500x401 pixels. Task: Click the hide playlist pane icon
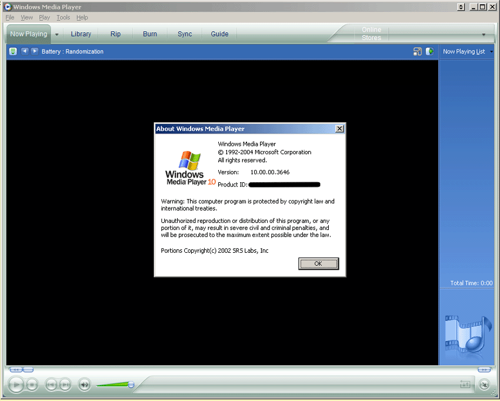(430, 51)
